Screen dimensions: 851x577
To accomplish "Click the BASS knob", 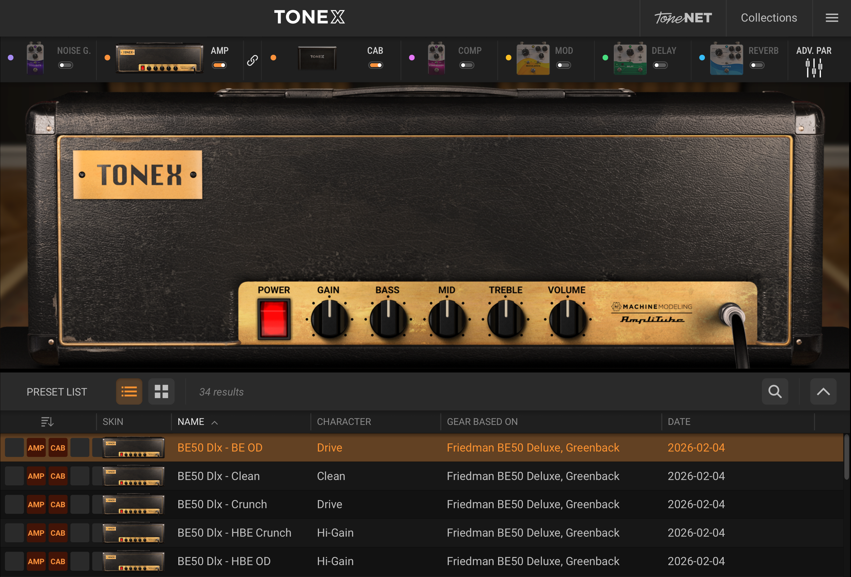I will [x=388, y=319].
